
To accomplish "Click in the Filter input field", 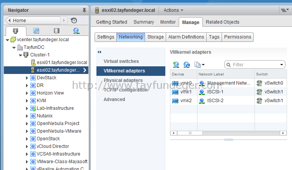I will pyautogui.click(x=255, y=65).
